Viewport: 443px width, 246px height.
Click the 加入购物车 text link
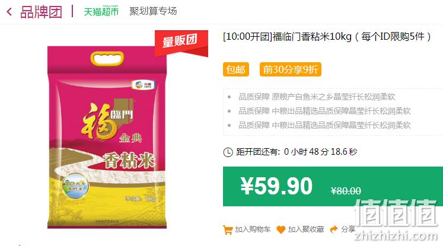pos(253,229)
